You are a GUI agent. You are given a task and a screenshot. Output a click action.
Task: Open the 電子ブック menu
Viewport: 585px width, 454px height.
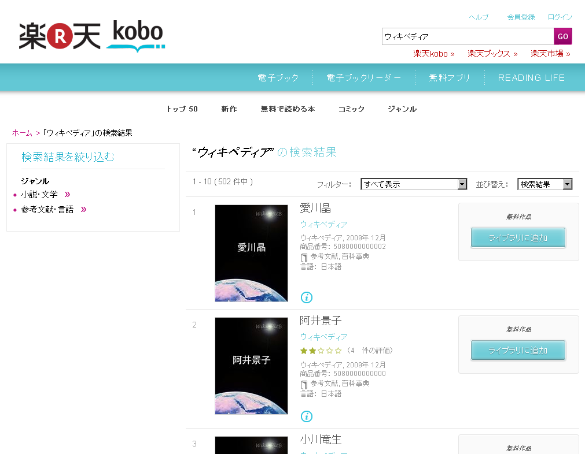coord(278,77)
